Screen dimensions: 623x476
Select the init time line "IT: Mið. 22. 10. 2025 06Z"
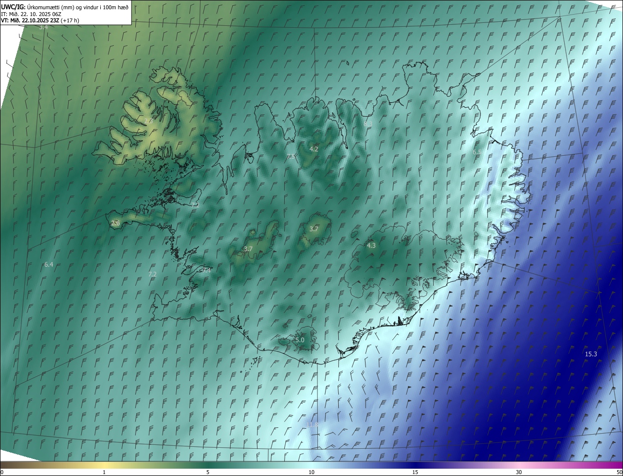click(31, 14)
